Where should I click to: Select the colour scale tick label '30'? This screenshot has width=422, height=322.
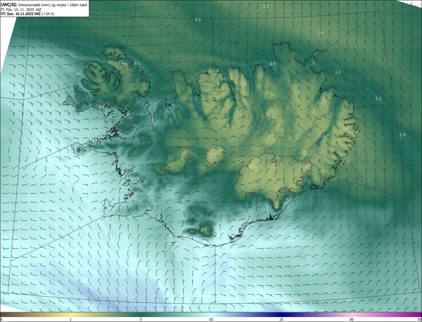tap(351, 319)
